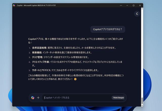
Task: Close the Copilot window
Action: (140, 5)
